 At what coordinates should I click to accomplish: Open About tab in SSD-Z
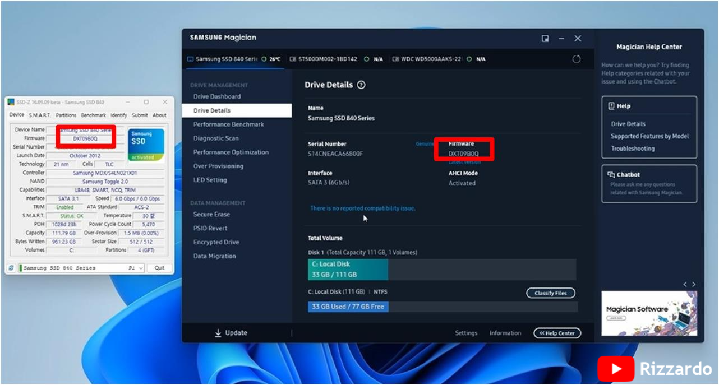[160, 115]
